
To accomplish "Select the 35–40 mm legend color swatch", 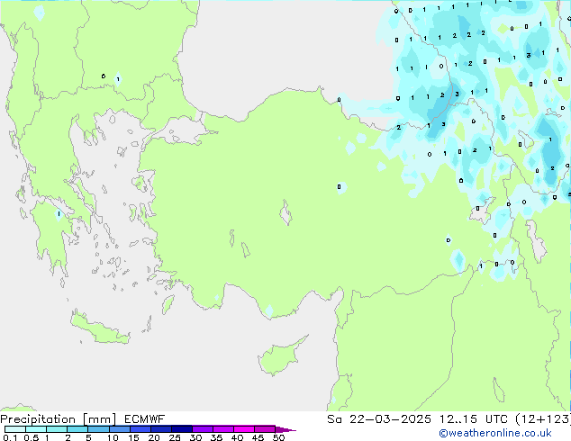I will 222,429.
